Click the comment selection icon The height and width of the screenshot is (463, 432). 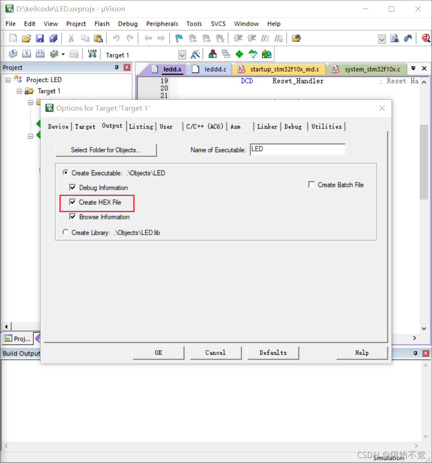tap(265, 38)
